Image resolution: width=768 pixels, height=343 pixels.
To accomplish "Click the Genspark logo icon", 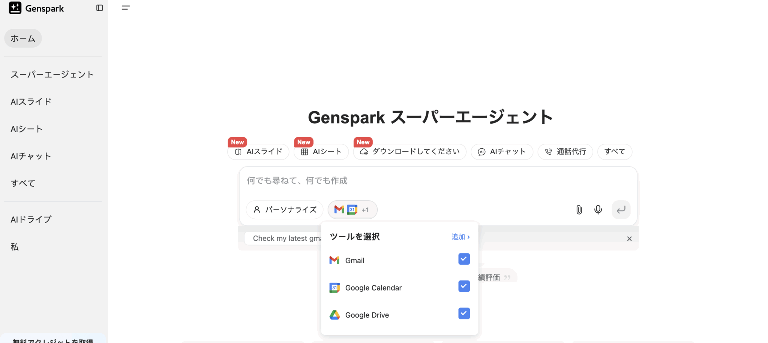I will [15, 8].
